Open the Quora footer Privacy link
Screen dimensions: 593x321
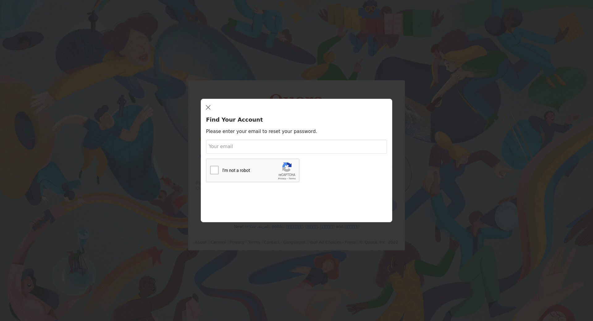237,242
